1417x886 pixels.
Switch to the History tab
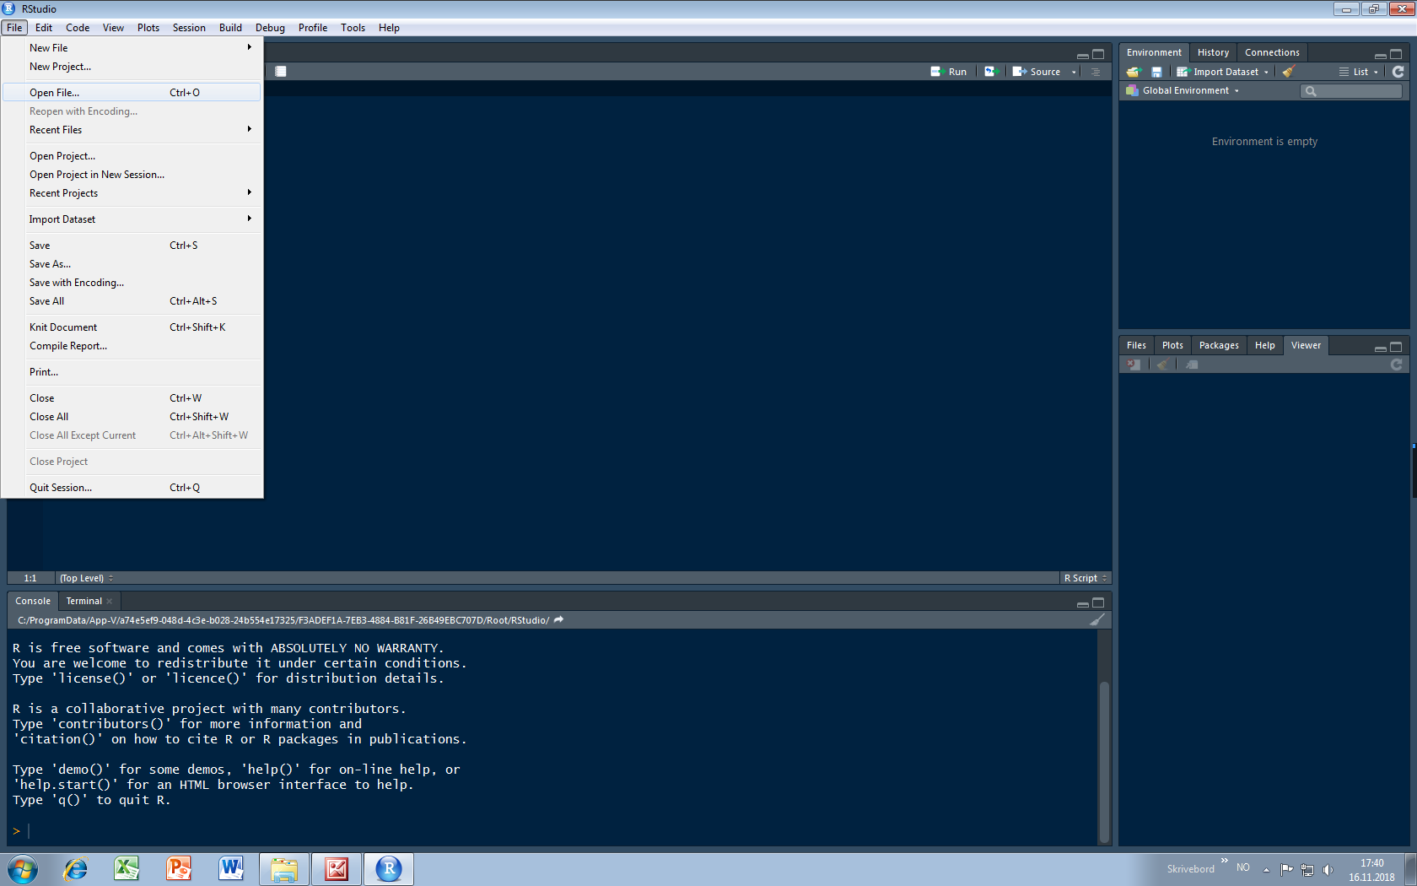point(1213,52)
